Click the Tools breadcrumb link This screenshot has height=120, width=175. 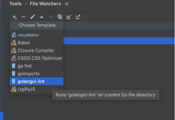[16, 4]
